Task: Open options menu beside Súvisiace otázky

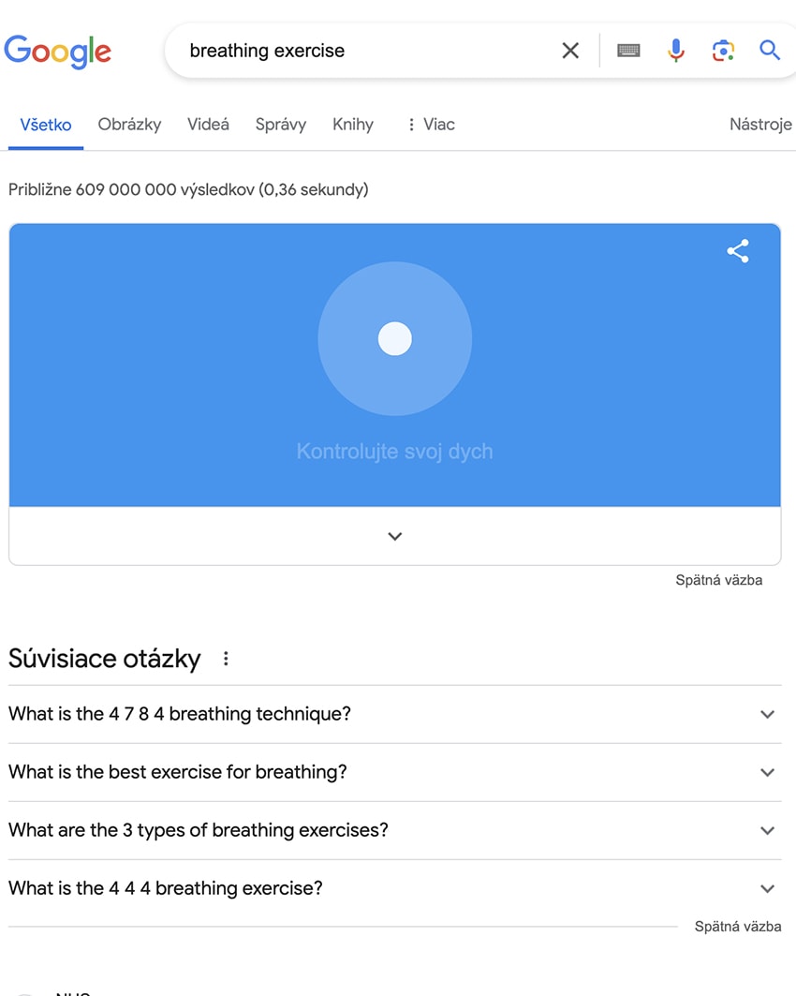Action: point(226,659)
